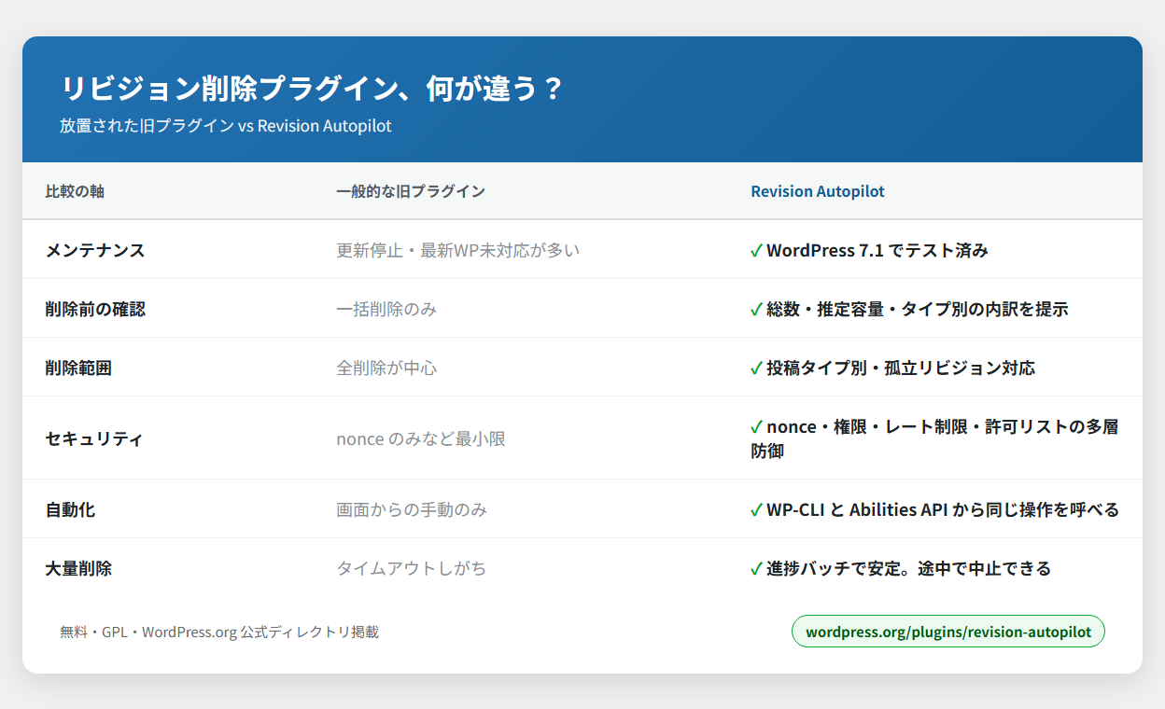Select the '比較の軸' column header
Image resolution: width=1165 pixels, height=709 pixels.
[75, 191]
